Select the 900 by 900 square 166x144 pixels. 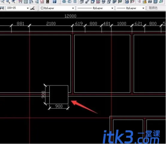(x=59, y=95)
